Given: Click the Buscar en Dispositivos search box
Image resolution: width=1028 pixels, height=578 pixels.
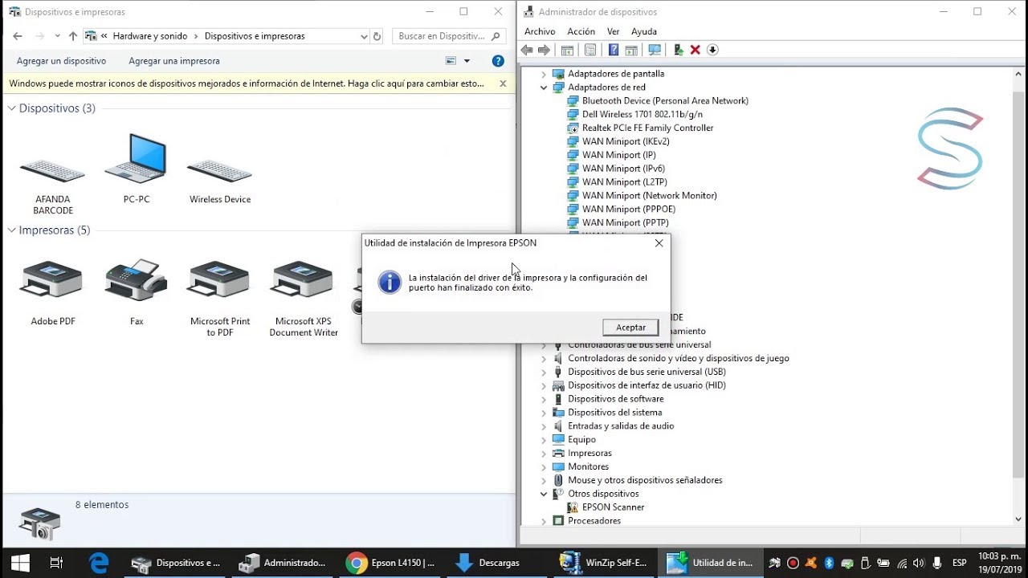Looking at the screenshot, I should point(449,36).
